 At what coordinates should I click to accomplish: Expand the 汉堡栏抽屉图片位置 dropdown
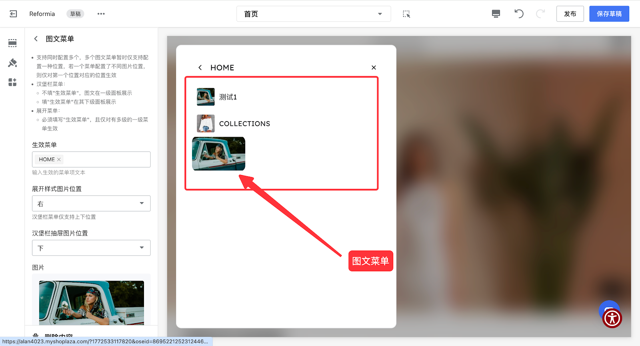91,248
